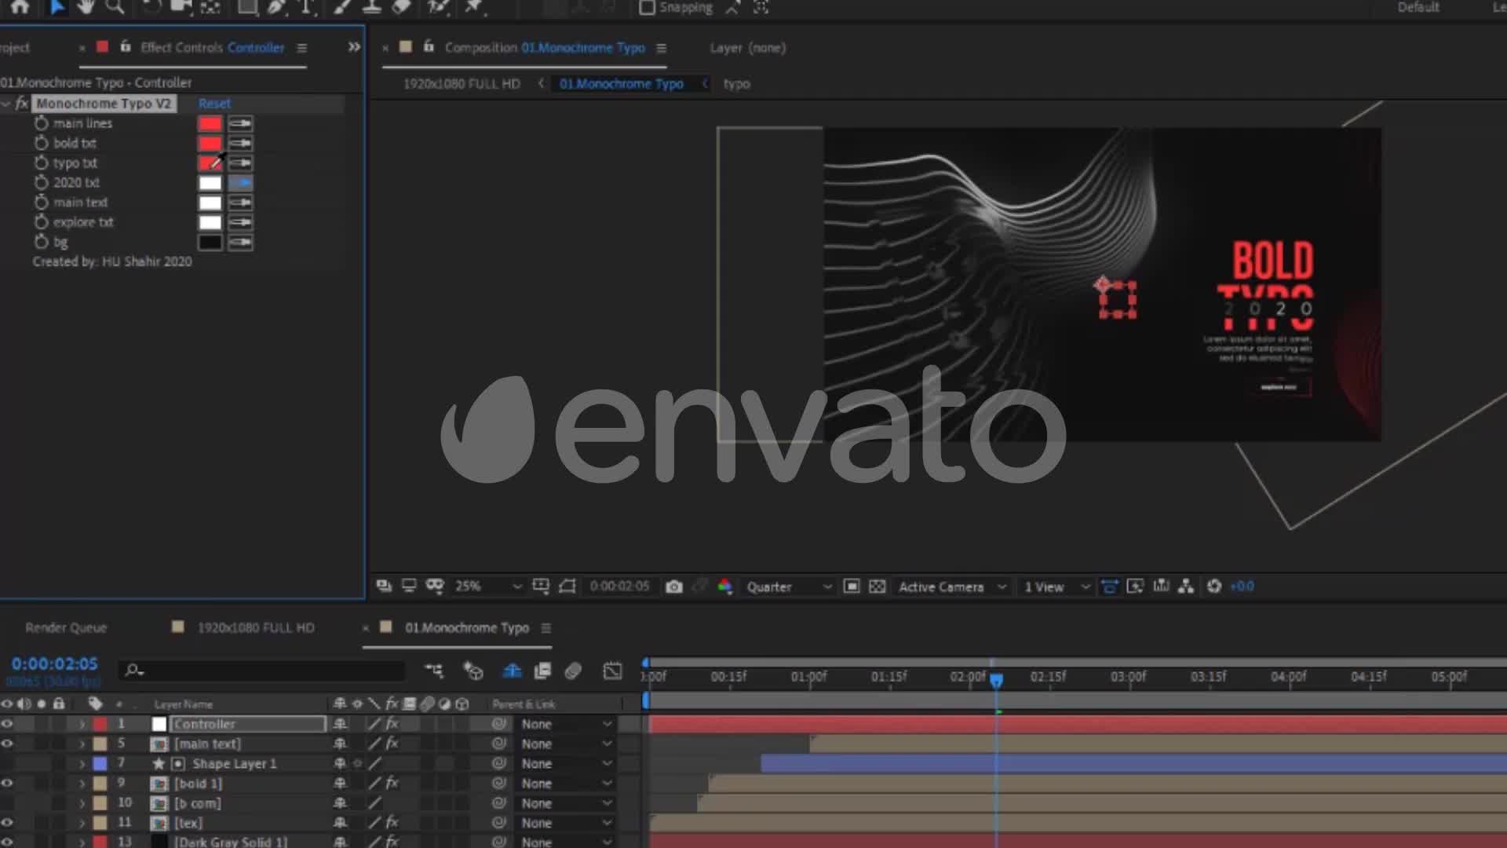Screen dimensions: 1507x848
Task: Open the 25% magnification dropdown
Action: click(488, 587)
